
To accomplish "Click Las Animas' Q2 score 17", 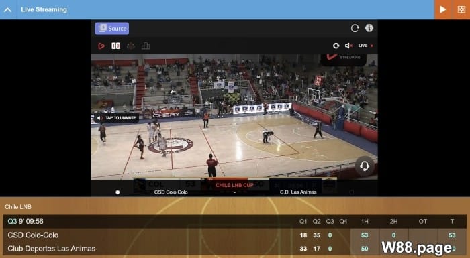I will [316, 249].
